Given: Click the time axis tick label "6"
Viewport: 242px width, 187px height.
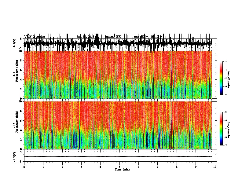Looking at the screenshot, I should [x=139, y=167].
